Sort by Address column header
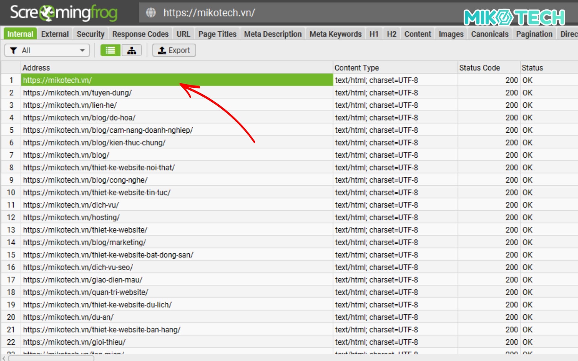This screenshot has height=361, width=578. pos(36,68)
